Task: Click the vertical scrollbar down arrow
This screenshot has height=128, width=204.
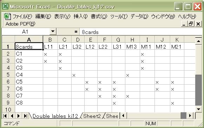Action: (x=198, y=109)
